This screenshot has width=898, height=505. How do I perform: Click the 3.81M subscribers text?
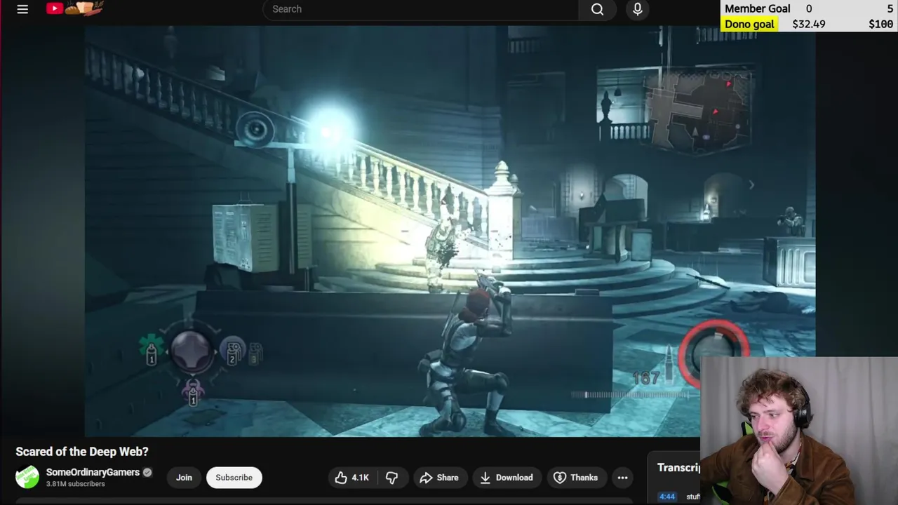click(x=76, y=484)
